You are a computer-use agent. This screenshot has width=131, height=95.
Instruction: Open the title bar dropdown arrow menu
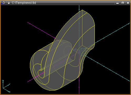click(x=9, y=3)
